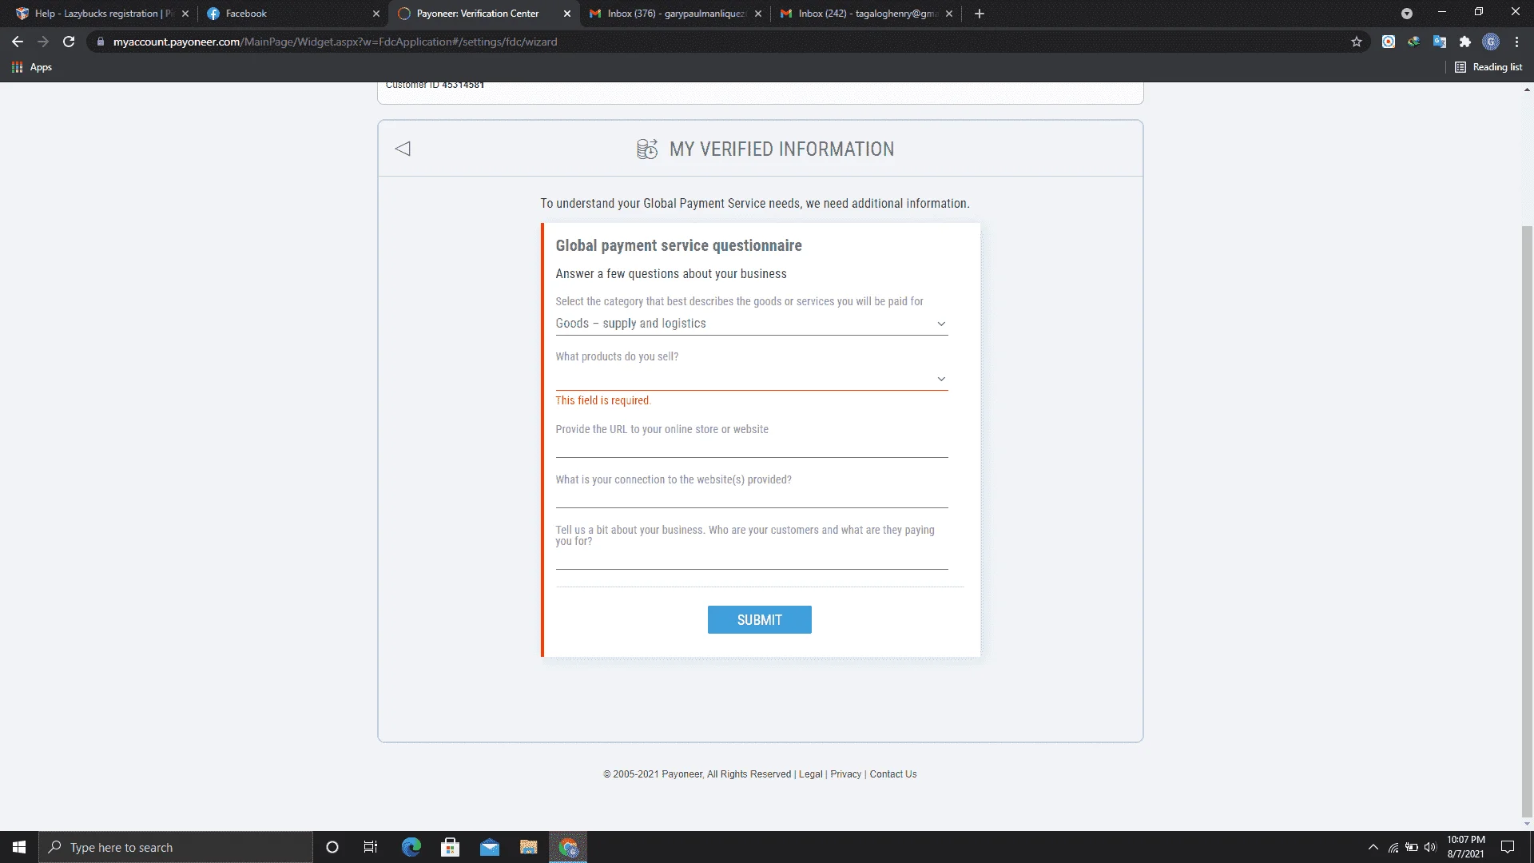Open a new browser tab
1534x863 pixels.
(980, 14)
